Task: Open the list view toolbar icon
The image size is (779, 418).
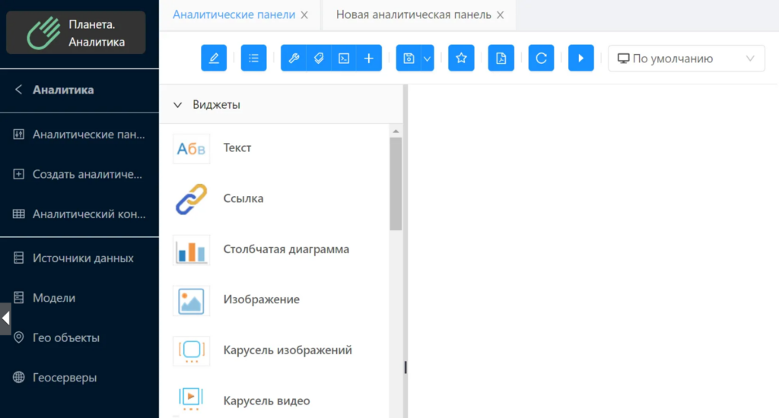Action: pyautogui.click(x=254, y=59)
